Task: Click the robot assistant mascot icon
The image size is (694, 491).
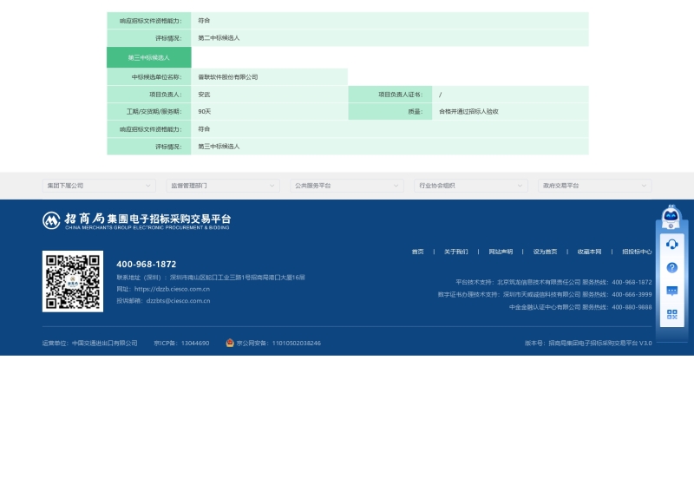Action: (671, 217)
